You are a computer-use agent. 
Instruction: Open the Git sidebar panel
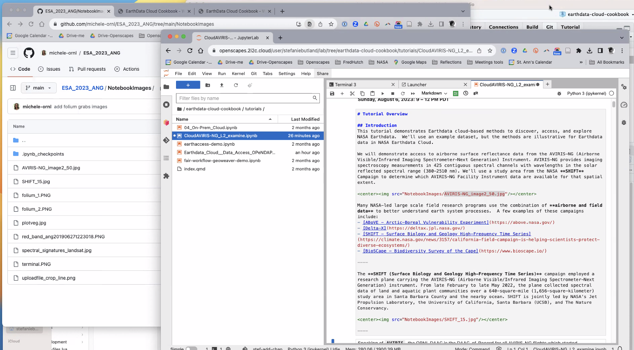(166, 140)
